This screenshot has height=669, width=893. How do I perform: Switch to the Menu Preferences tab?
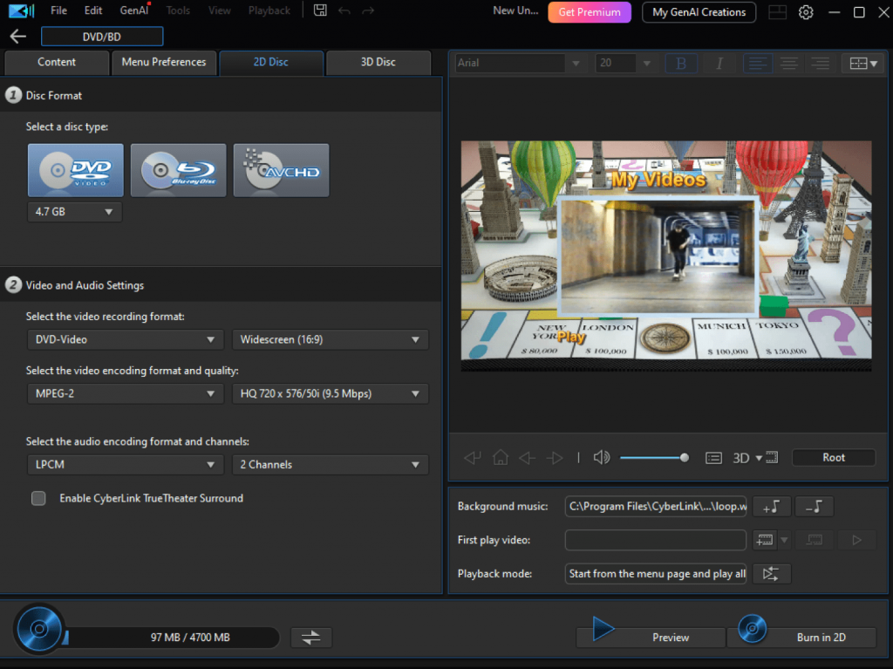pos(164,63)
